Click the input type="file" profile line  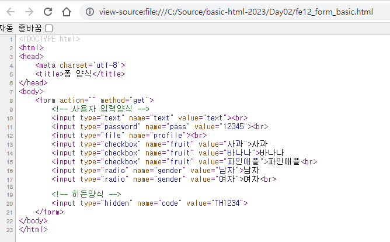point(129,136)
